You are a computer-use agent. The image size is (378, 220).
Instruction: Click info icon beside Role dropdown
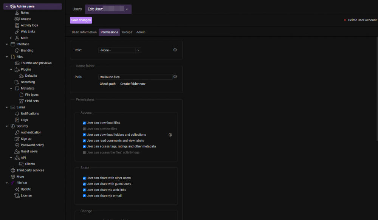pyautogui.click(x=175, y=50)
